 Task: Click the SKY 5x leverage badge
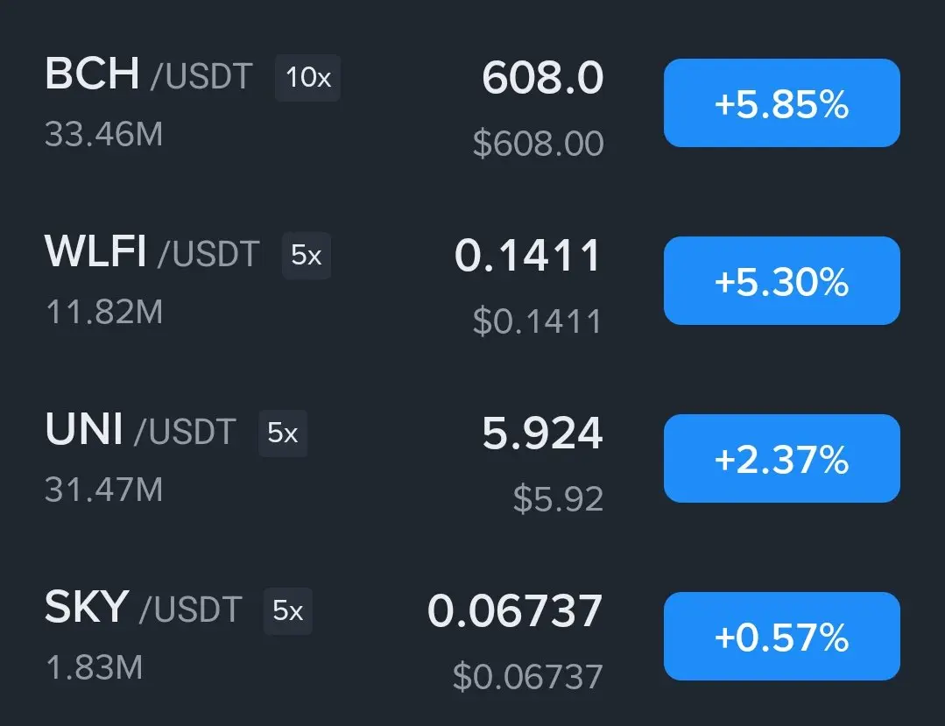pyautogui.click(x=287, y=611)
